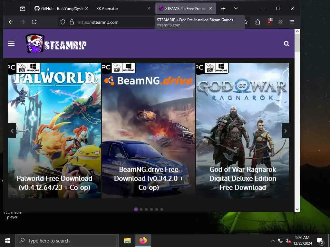Show hidden system tray icons
The height and width of the screenshot is (247, 330).
(x=273, y=241)
